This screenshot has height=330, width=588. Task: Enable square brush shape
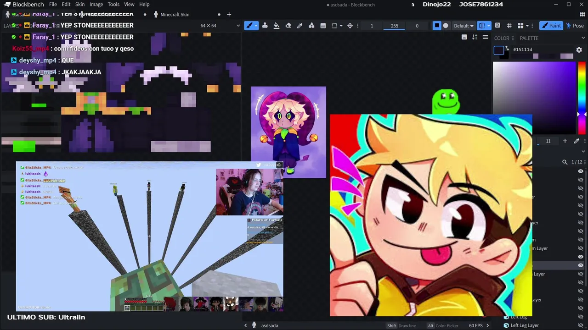[437, 26]
